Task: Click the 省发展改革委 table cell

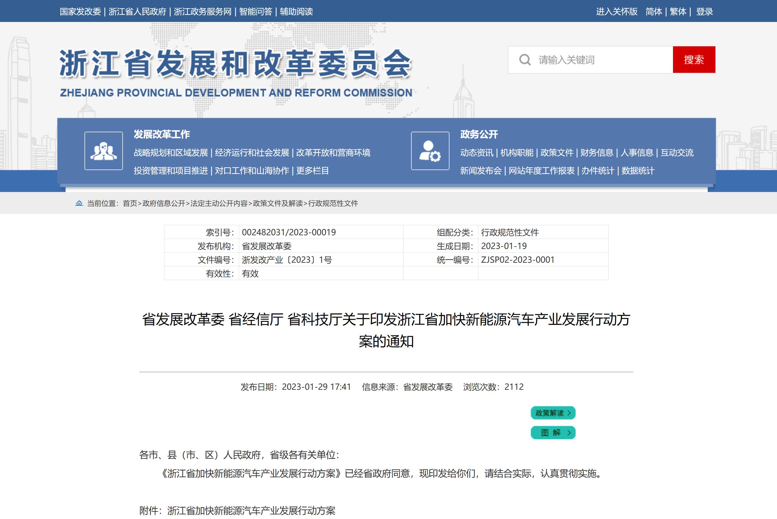Action: pyautogui.click(x=267, y=246)
